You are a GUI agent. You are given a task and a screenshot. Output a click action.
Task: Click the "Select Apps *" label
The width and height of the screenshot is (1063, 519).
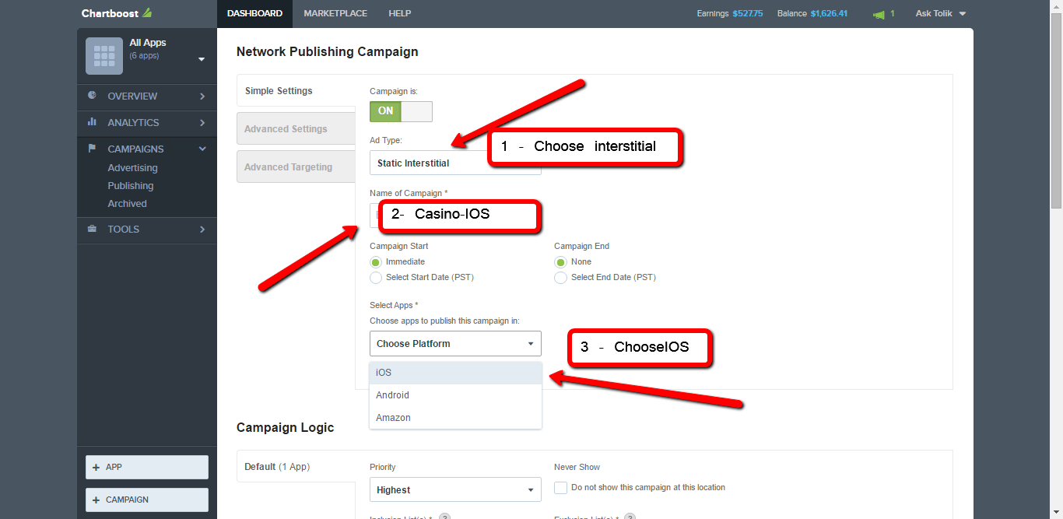394,306
